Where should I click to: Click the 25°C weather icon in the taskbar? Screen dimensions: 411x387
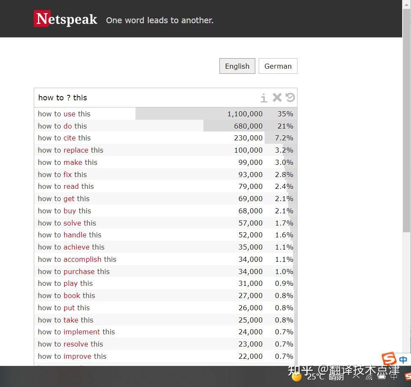click(295, 376)
